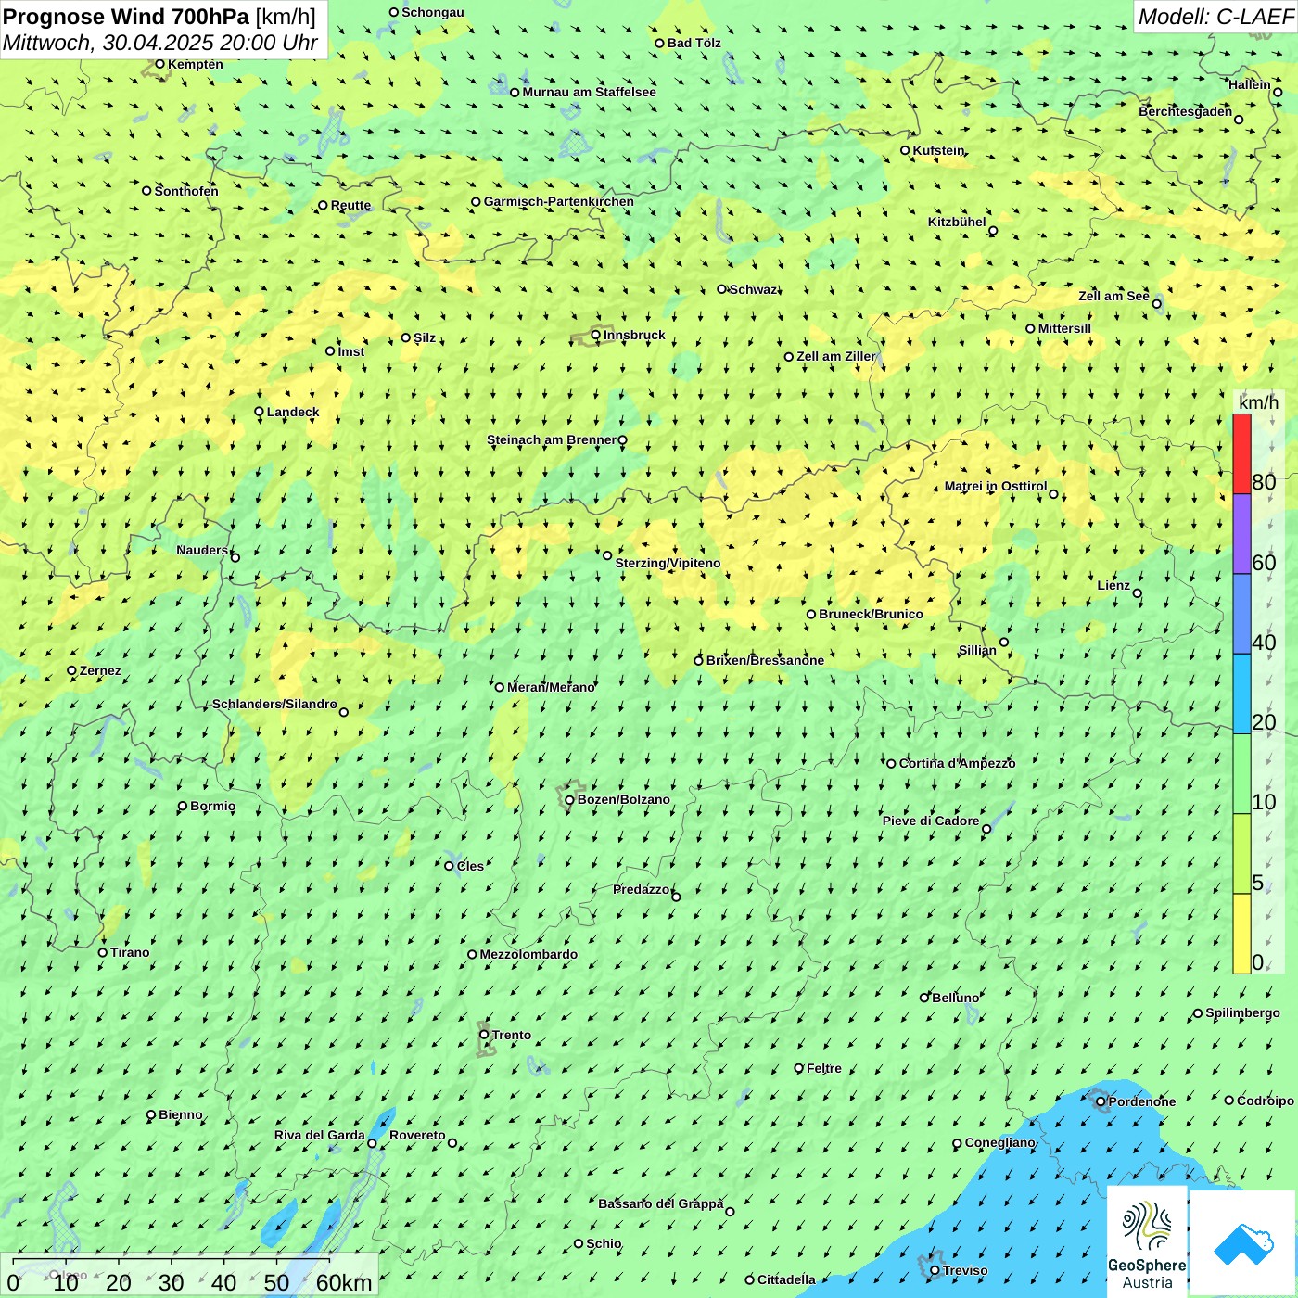Click the 'Matrei in Osttirol' label
1298x1298 pixels.
996,486
